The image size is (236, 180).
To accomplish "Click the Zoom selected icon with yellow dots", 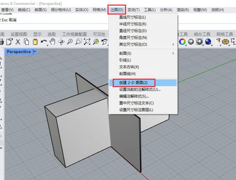I will click(96, 42).
